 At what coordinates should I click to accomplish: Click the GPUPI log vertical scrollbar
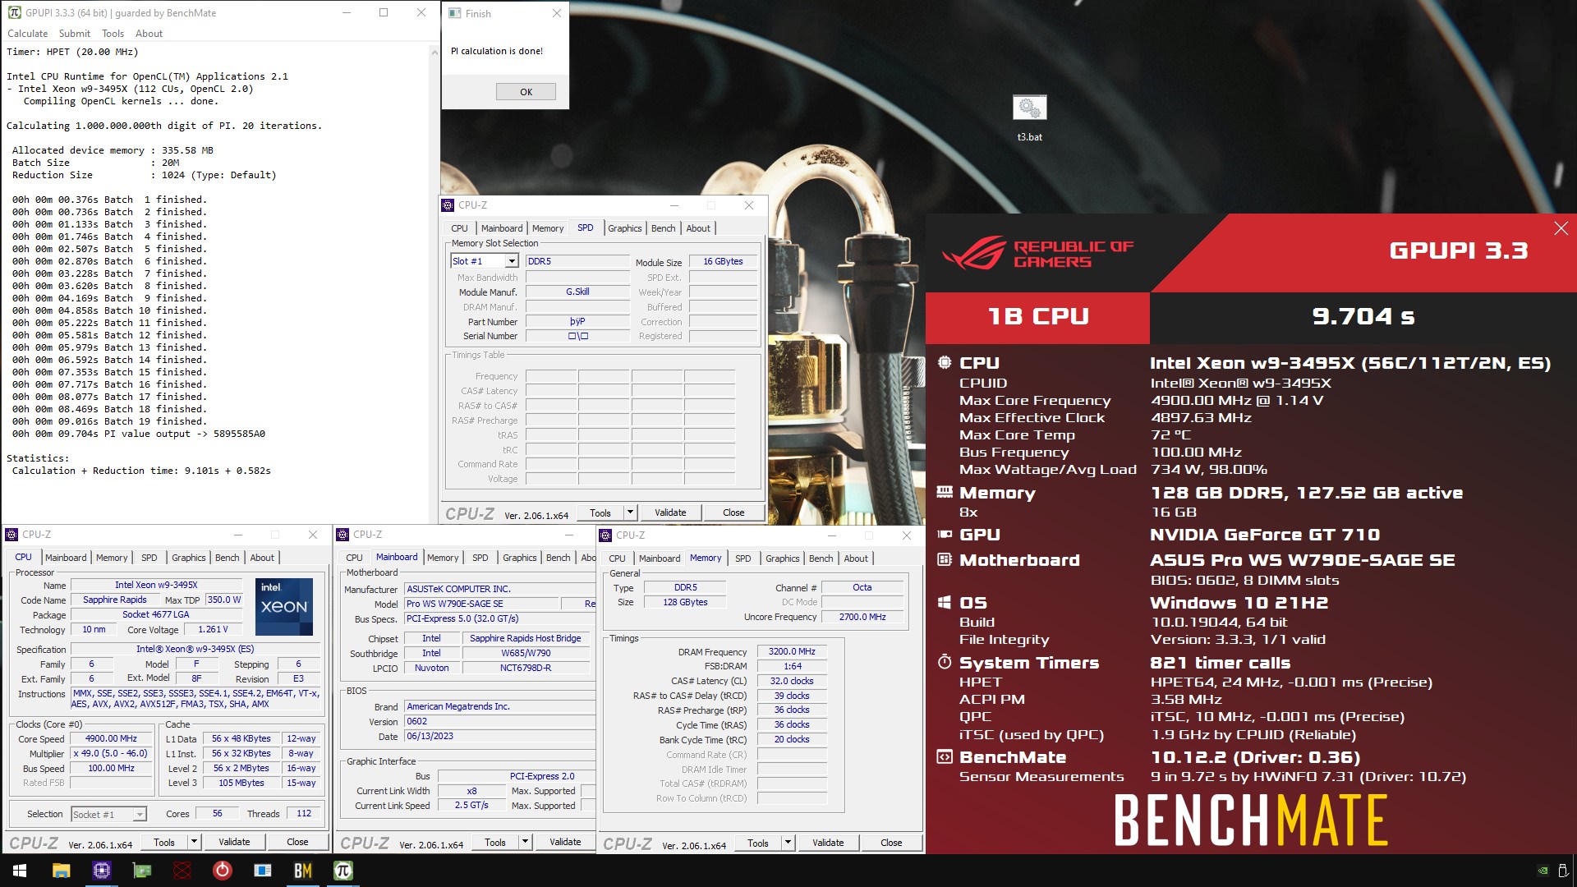[434, 282]
